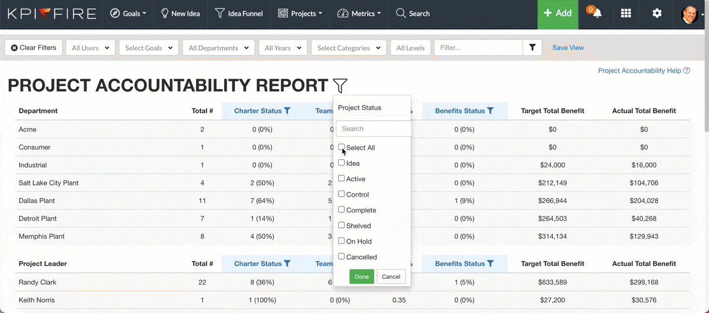Screen dimensions: 709x313
Task: Open the Idea Funnel page
Action: coord(239,14)
